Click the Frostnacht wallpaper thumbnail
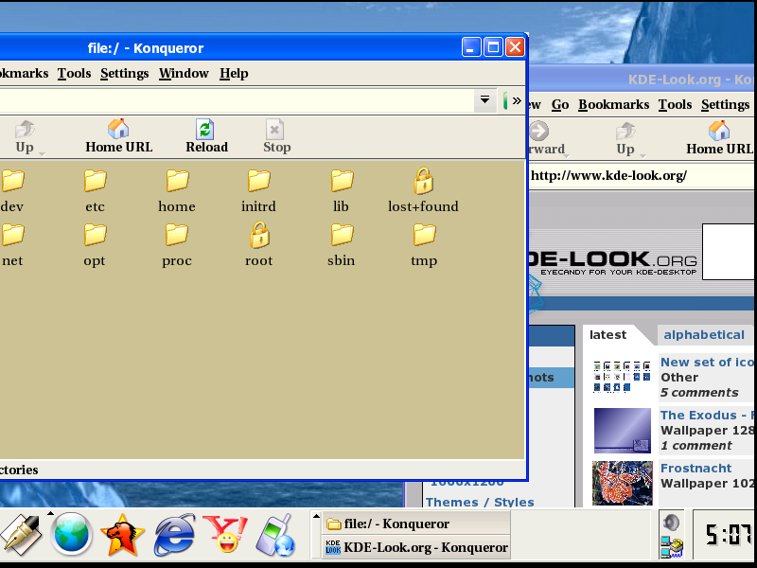This screenshot has height=568, width=757. pyautogui.click(x=623, y=484)
